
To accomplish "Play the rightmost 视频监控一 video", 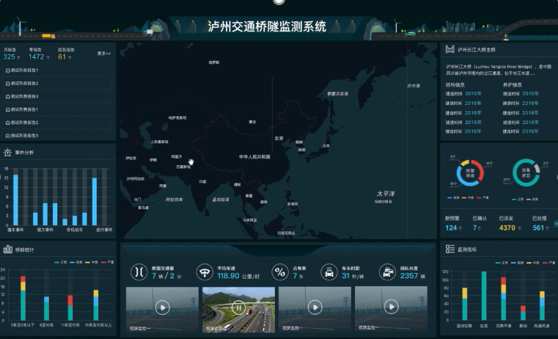I will 391,307.
